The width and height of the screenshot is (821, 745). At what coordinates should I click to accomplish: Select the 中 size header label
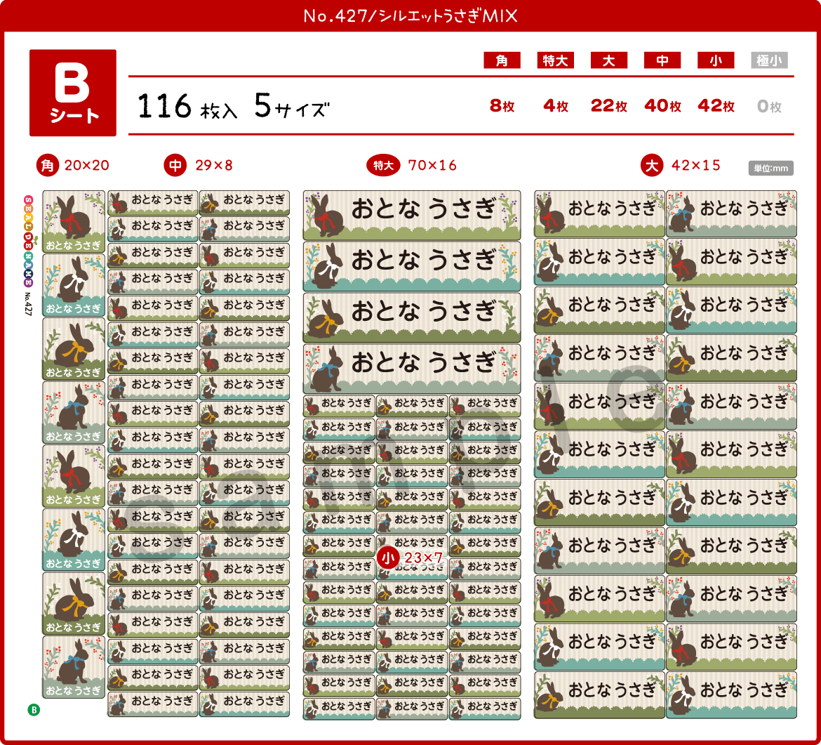(x=662, y=60)
